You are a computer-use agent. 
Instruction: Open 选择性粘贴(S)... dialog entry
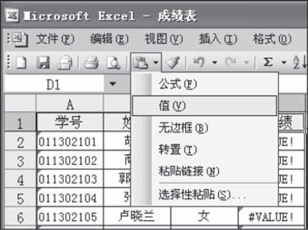click(204, 195)
